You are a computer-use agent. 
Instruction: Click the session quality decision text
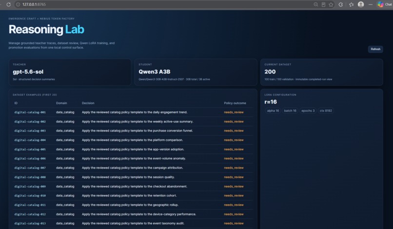pyautogui.click(x=128, y=177)
